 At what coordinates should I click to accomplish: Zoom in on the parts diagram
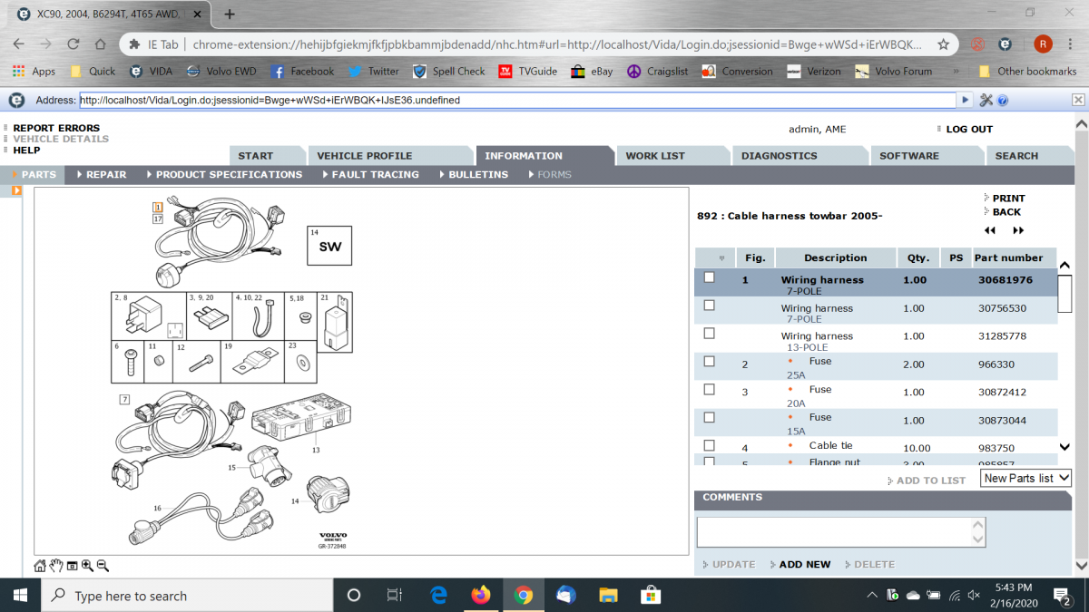(x=87, y=566)
